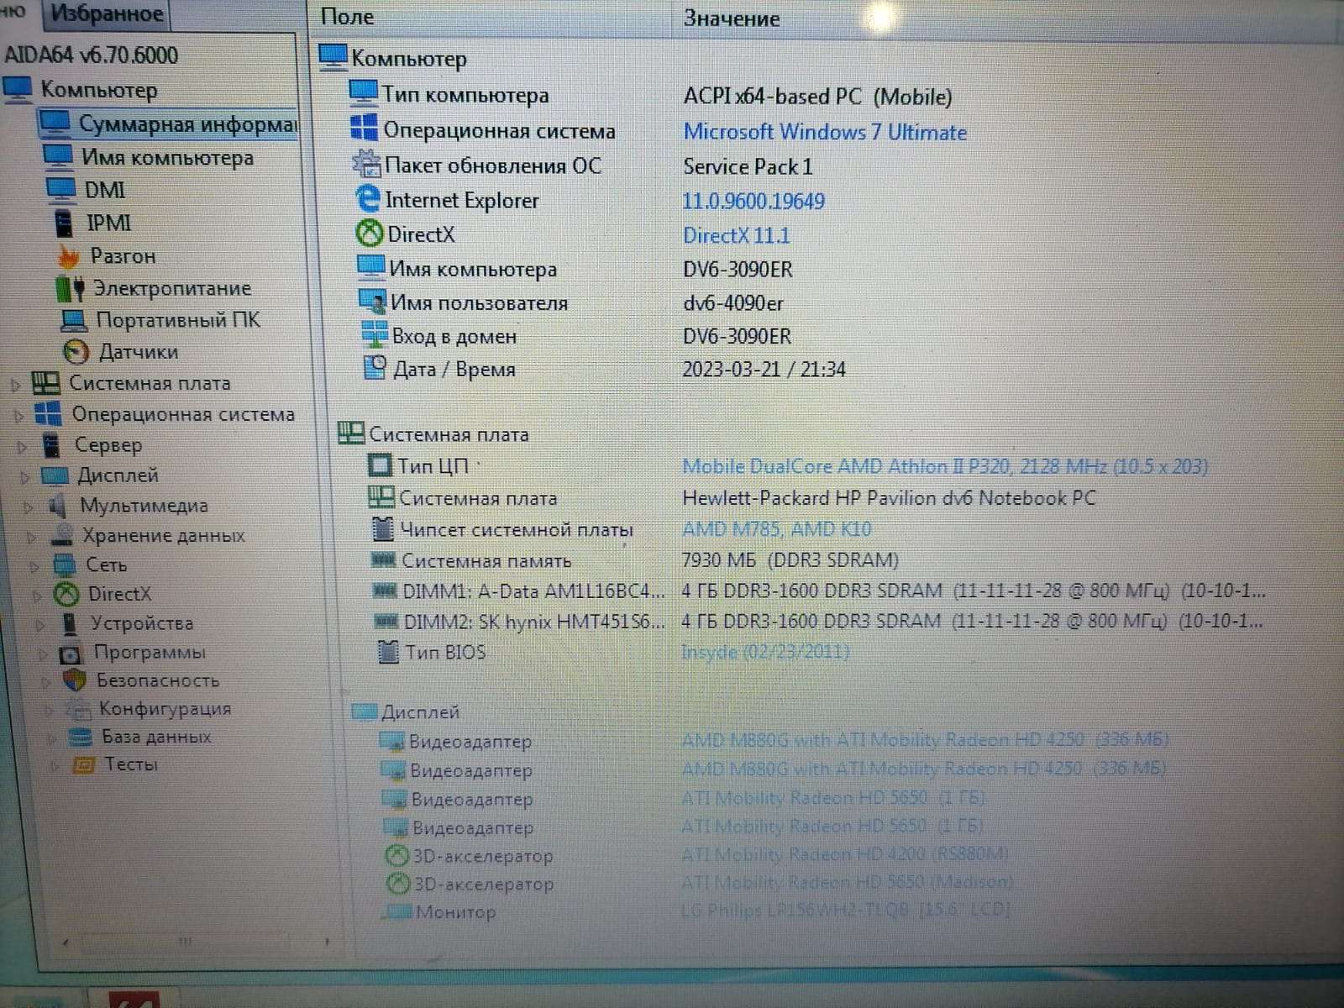Open the Датчики gauge icon
Screen dimensions: 1344x1008
(76, 351)
